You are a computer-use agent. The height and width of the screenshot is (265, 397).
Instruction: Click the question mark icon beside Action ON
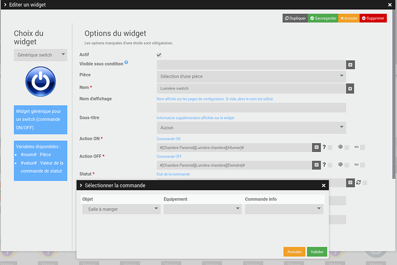tap(324, 147)
